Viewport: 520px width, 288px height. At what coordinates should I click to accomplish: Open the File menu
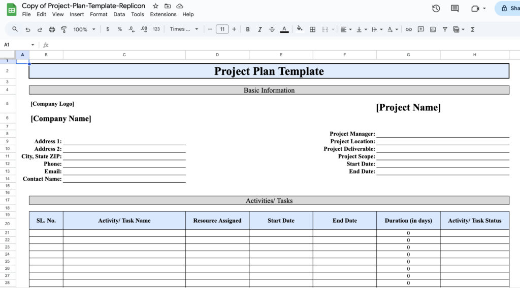pyautogui.click(x=26, y=14)
